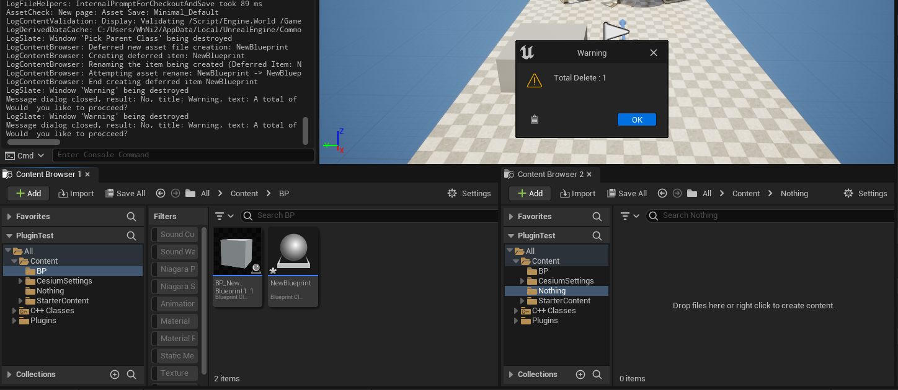Select Nothing folder in Content Browser 2 tree

click(556, 291)
